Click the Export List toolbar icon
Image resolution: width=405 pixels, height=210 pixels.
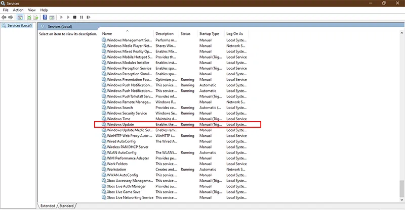[35, 17]
